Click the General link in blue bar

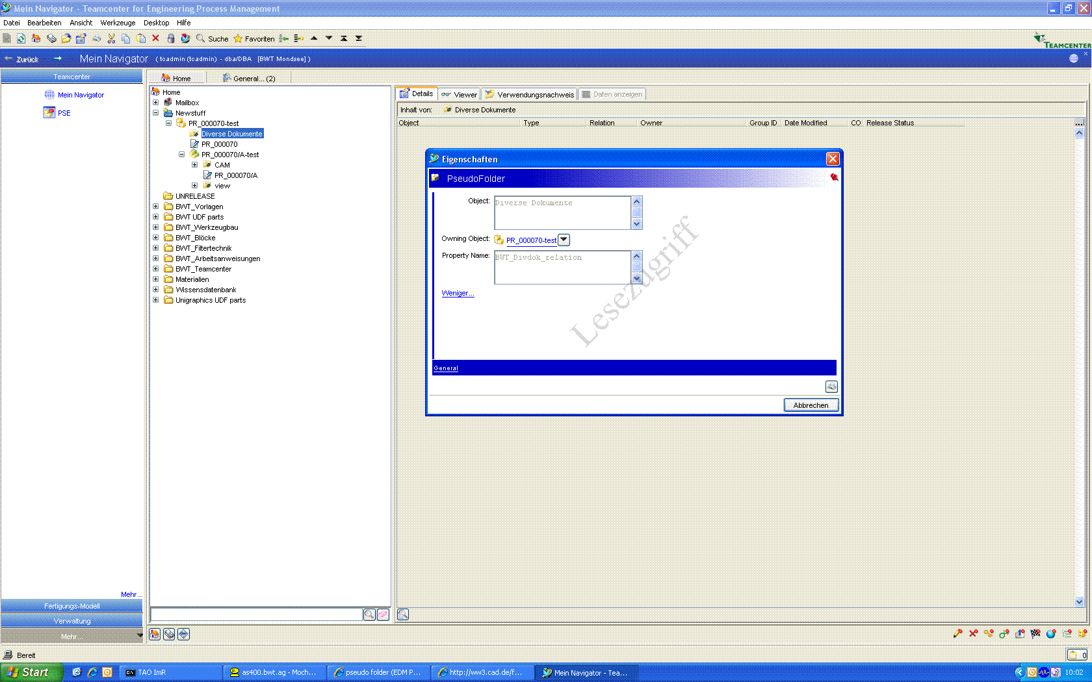tap(446, 368)
